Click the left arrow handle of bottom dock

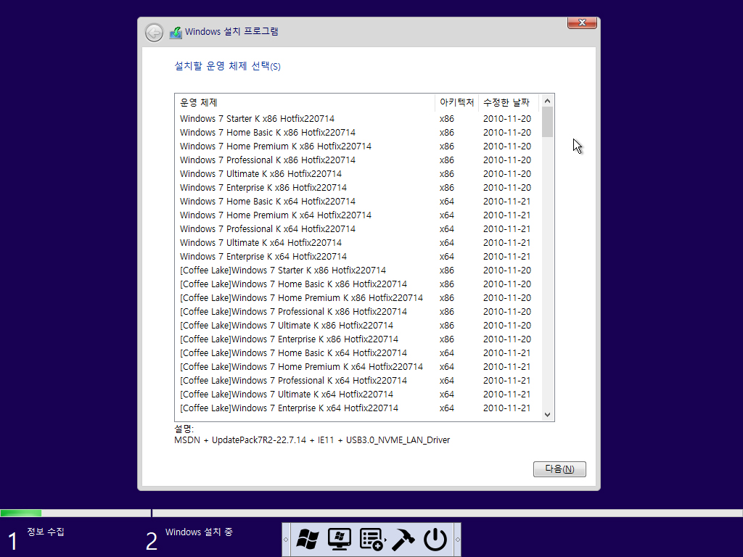[286, 540]
